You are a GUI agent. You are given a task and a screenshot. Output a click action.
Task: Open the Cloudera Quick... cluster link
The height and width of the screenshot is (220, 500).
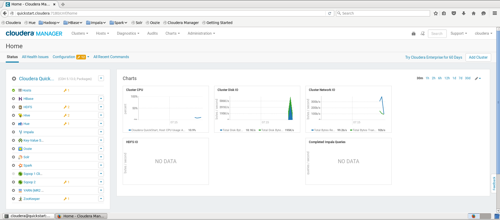point(37,79)
